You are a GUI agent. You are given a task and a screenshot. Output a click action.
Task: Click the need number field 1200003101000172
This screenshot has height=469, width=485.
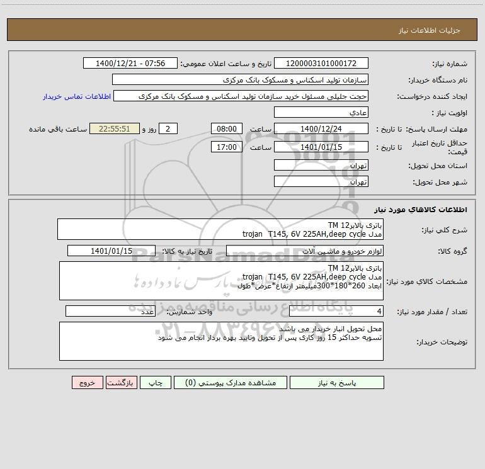pyautogui.click(x=321, y=63)
